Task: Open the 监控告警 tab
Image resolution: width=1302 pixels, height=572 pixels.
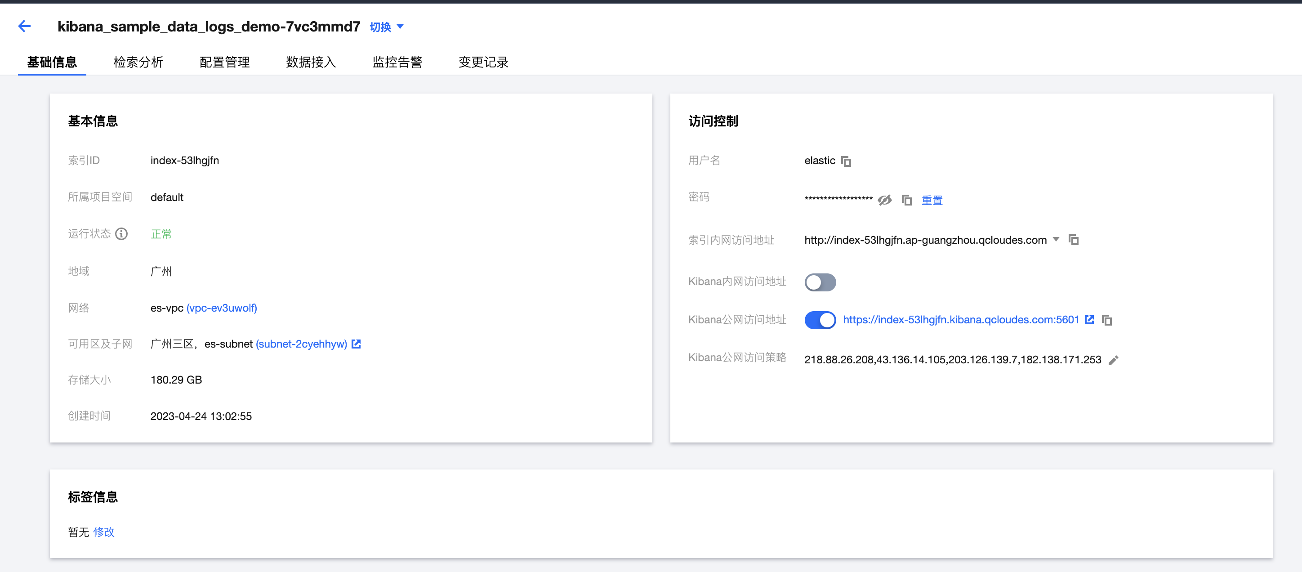Action: pyautogui.click(x=397, y=62)
